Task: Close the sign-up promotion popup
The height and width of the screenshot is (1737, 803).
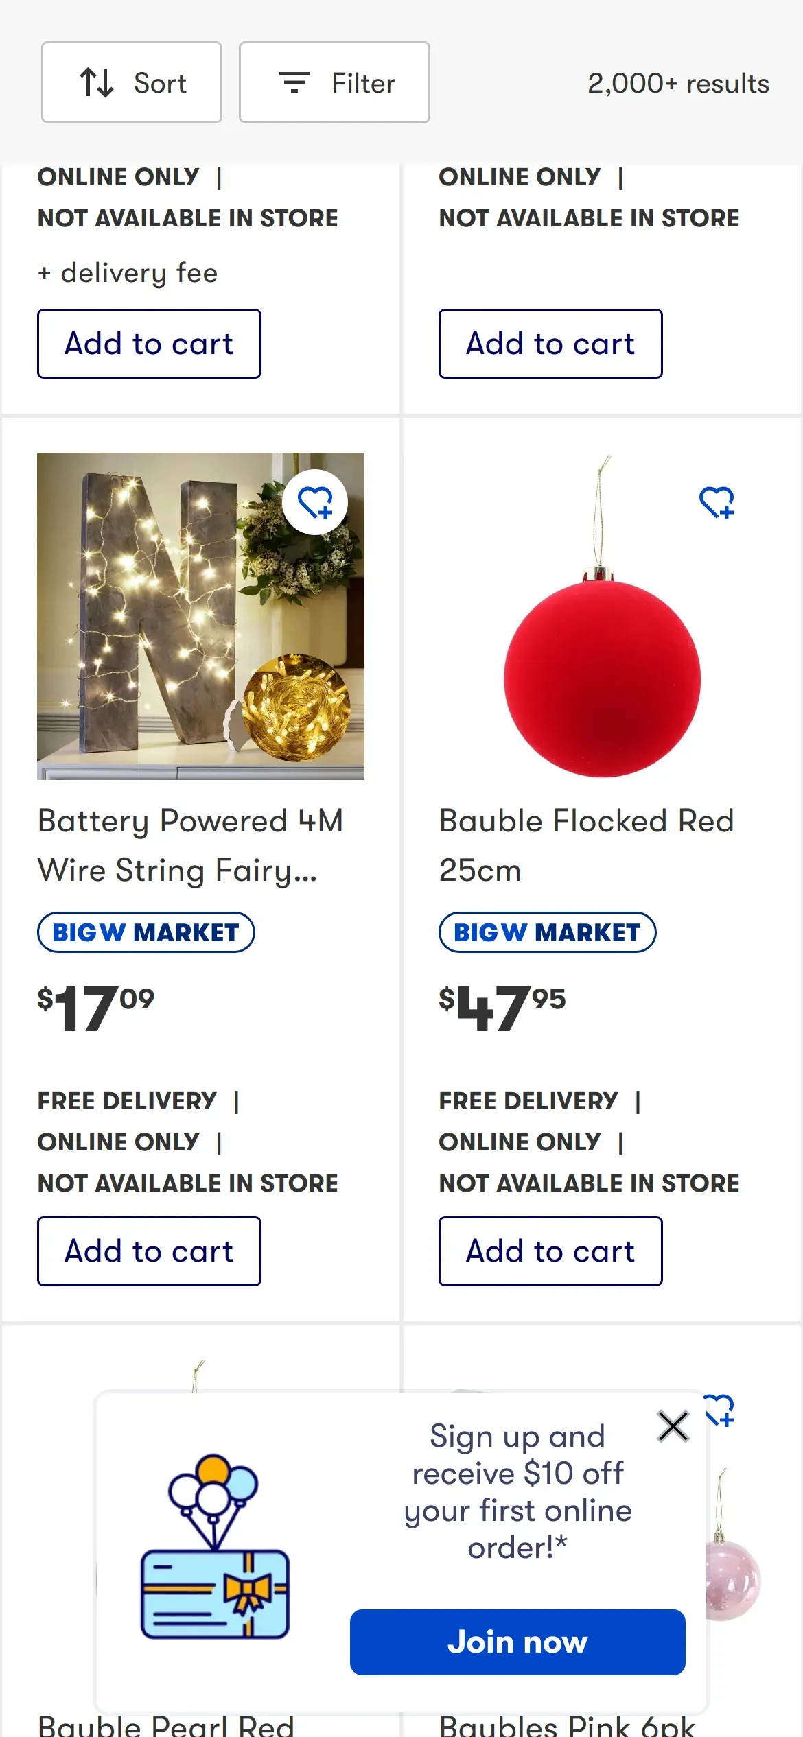Action: [x=673, y=1428]
